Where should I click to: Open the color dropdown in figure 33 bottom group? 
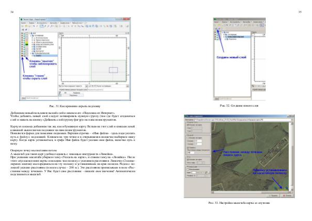[199, 173]
